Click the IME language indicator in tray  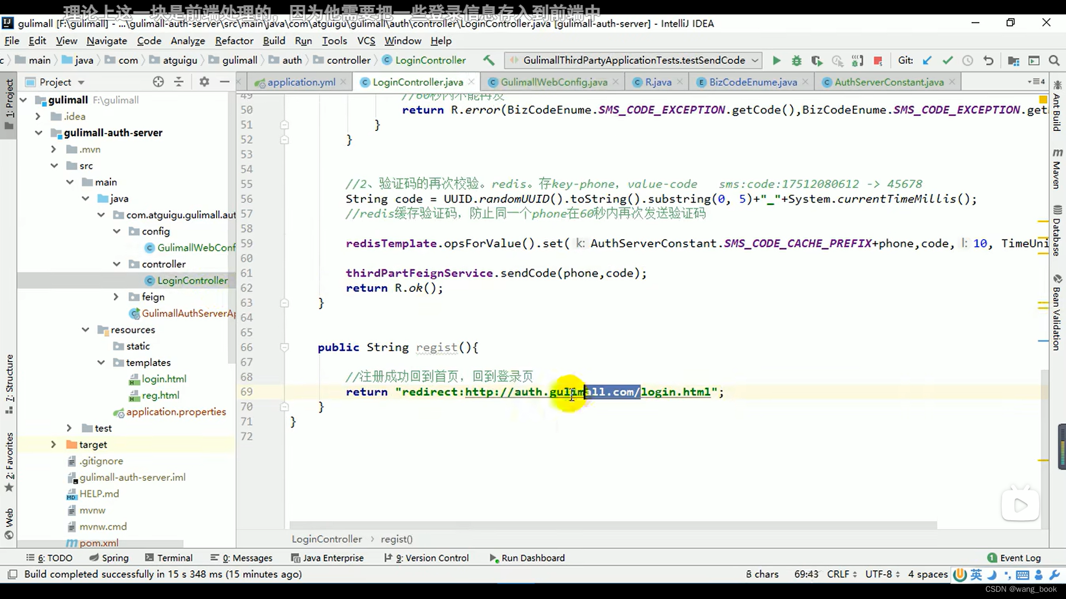[976, 575]
